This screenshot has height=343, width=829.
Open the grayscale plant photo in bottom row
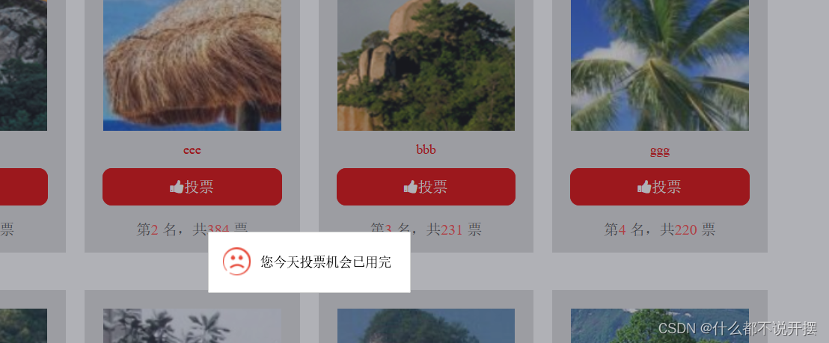click(x=192, y=326)
